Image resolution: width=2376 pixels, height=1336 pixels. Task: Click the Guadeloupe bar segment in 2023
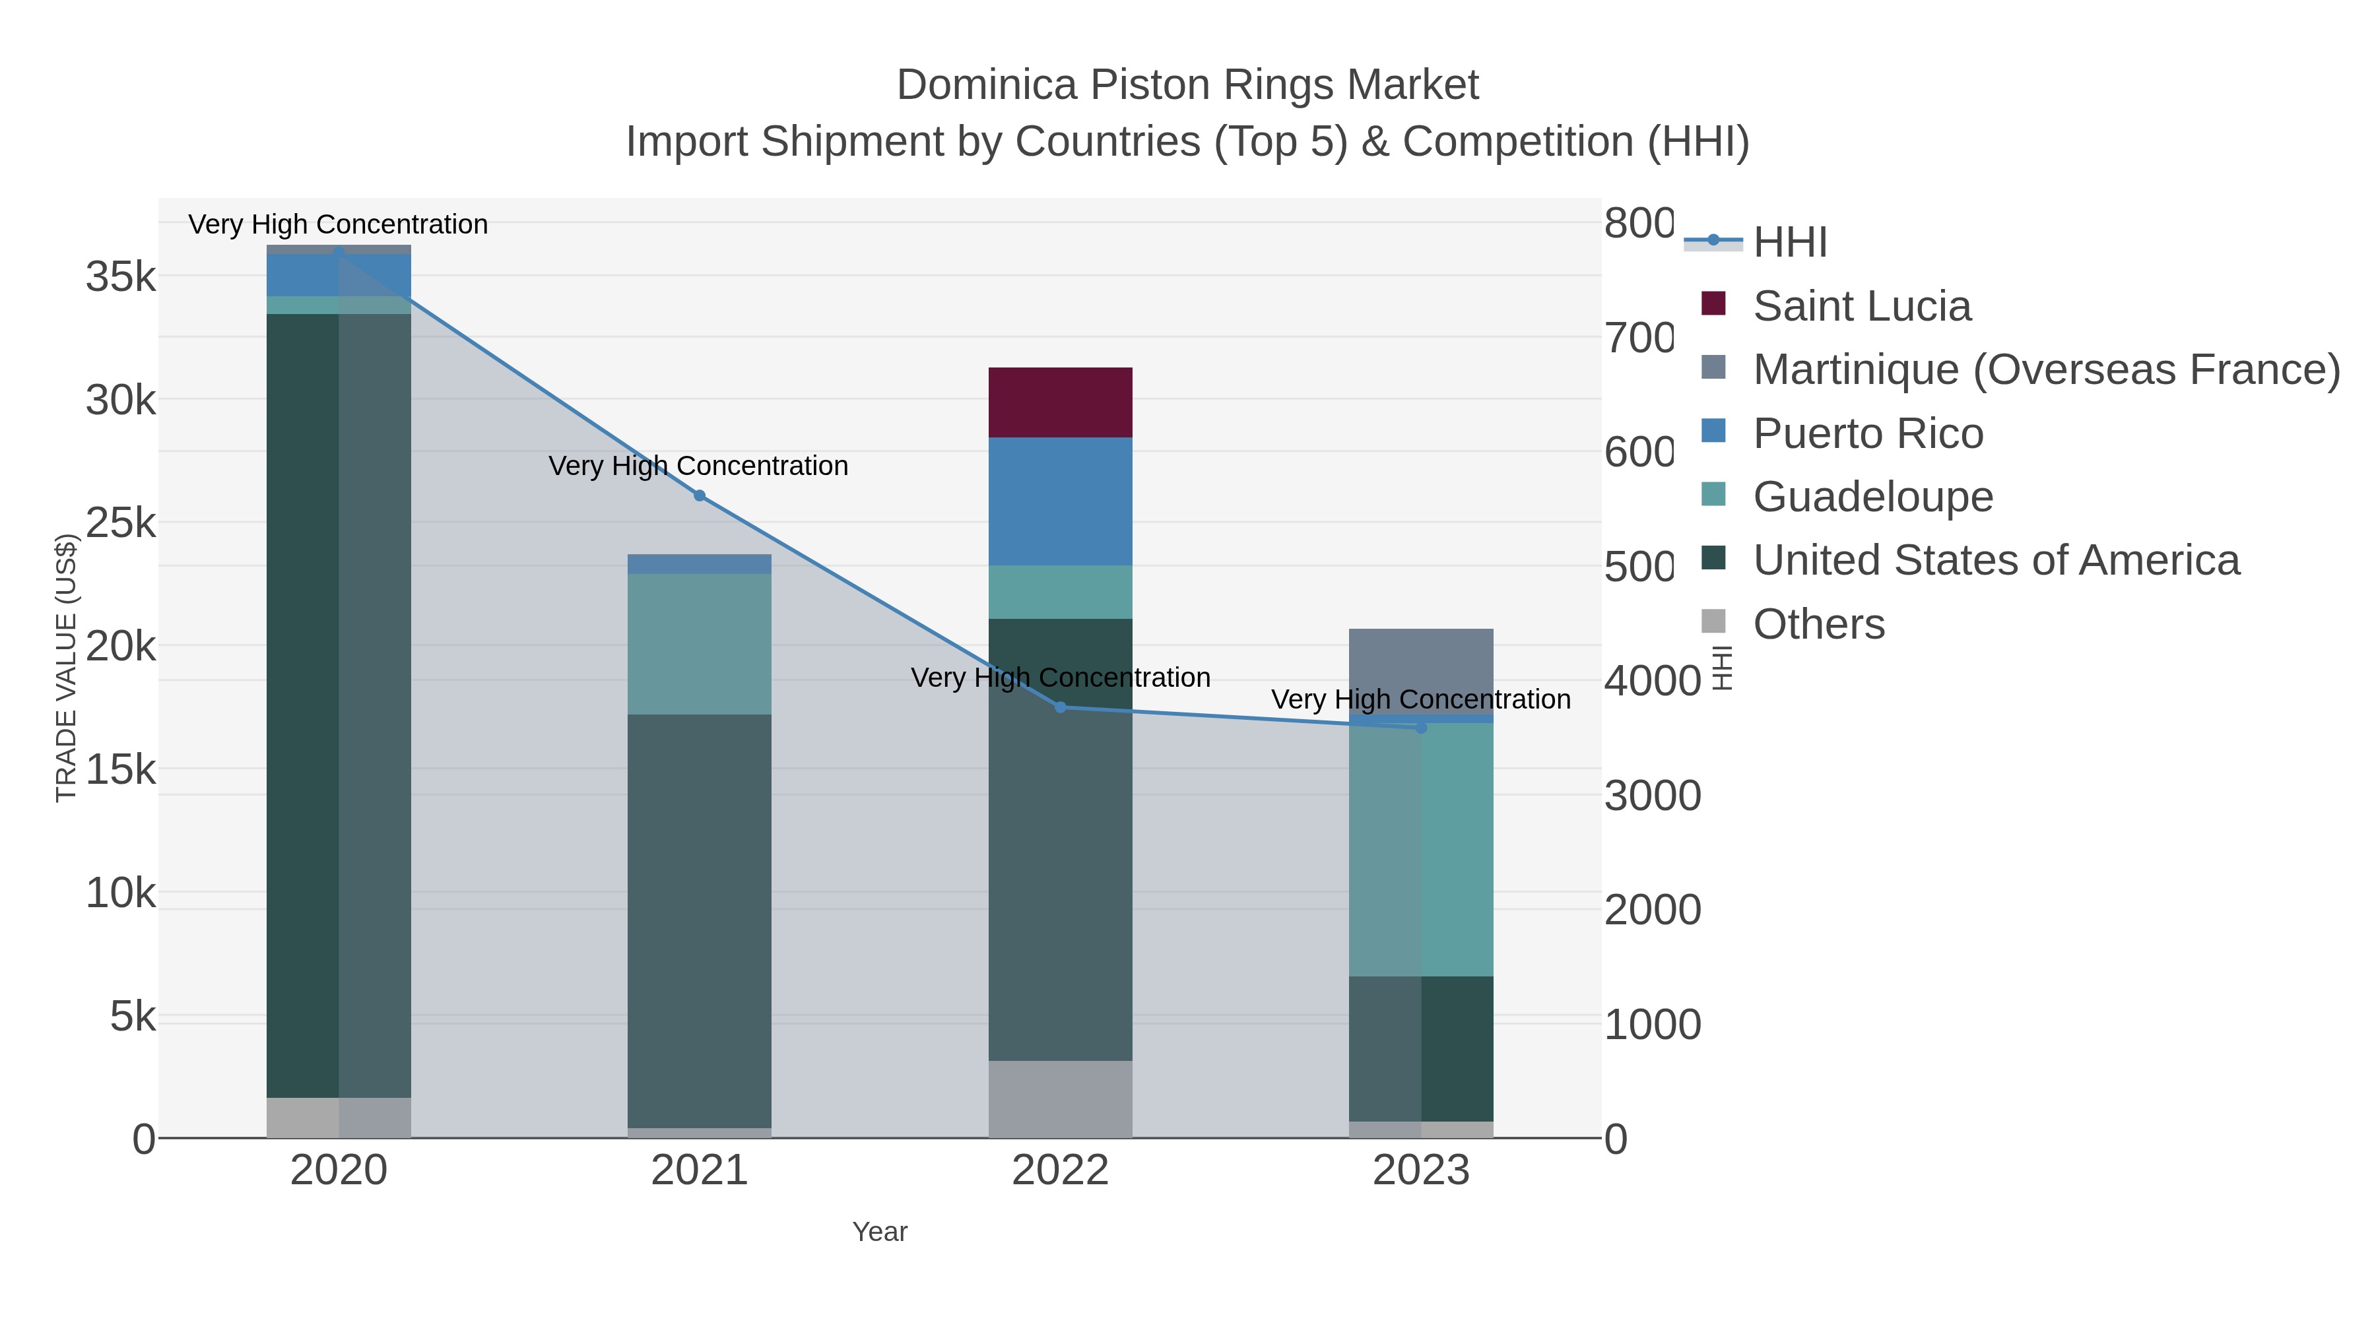pos(1422,849)
